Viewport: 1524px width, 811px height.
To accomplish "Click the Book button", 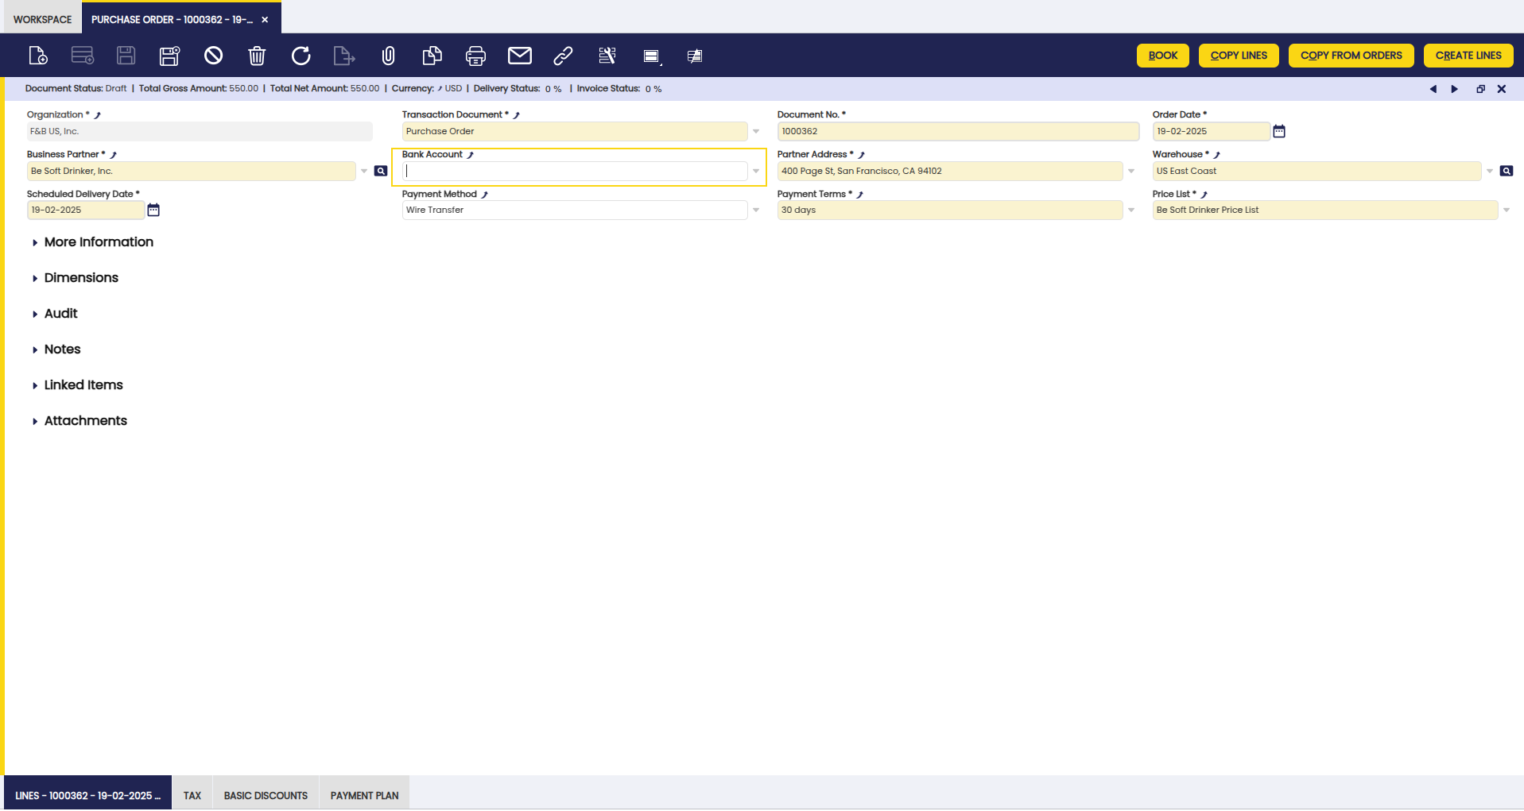I will [1162, 56].
